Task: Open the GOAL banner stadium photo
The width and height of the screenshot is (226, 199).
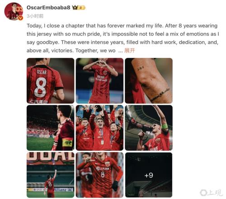Action: pos(51,175)
